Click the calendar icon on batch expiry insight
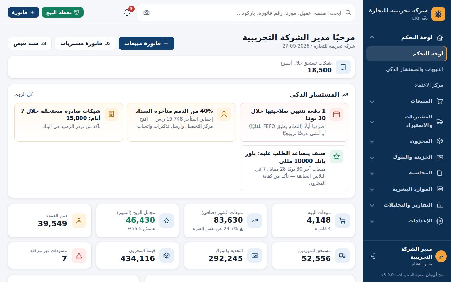451x282 pixels. 336,114
